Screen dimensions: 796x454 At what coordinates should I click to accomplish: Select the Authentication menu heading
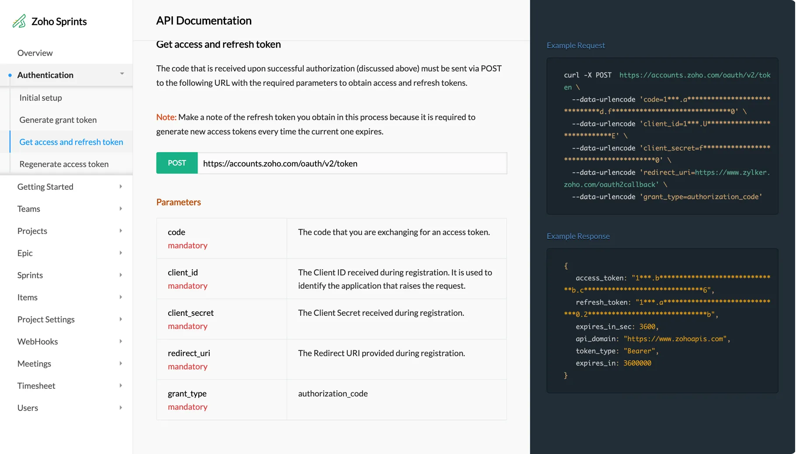tap(45, 75)
